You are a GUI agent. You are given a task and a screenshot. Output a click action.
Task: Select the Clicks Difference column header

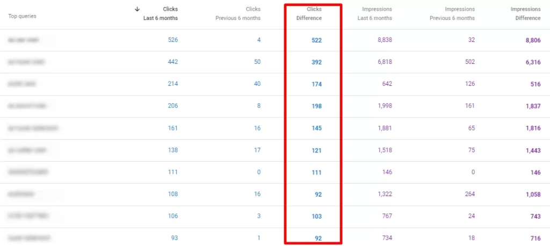pos(309,13)
